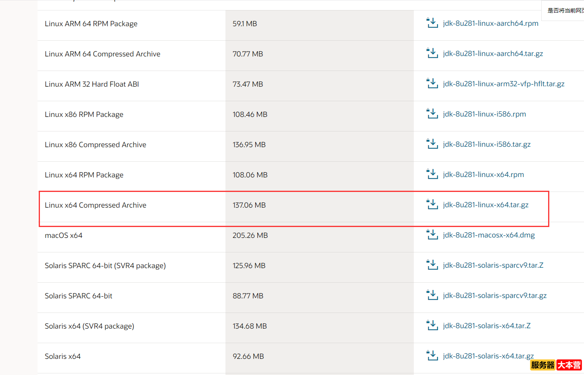Open the jdk-8u281-solaris-x64.tar.Z link
Image resolution: width=584 pixels, height=375 pixels.
tap(487, 326)
